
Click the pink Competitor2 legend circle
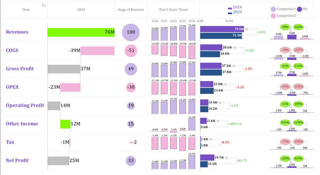(273, 15)
